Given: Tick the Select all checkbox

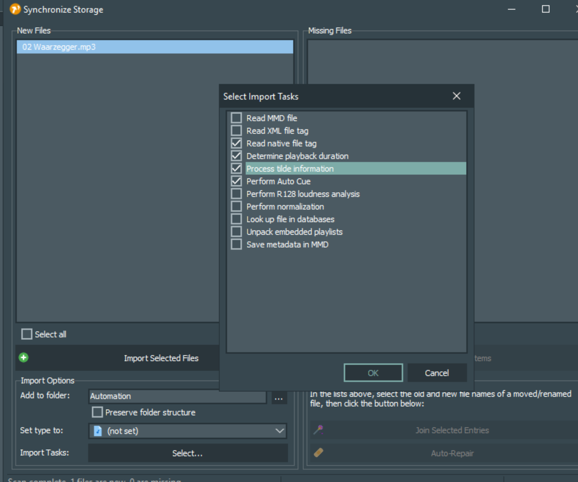Looking at the screenshot, I should click(x=27, y=334).
